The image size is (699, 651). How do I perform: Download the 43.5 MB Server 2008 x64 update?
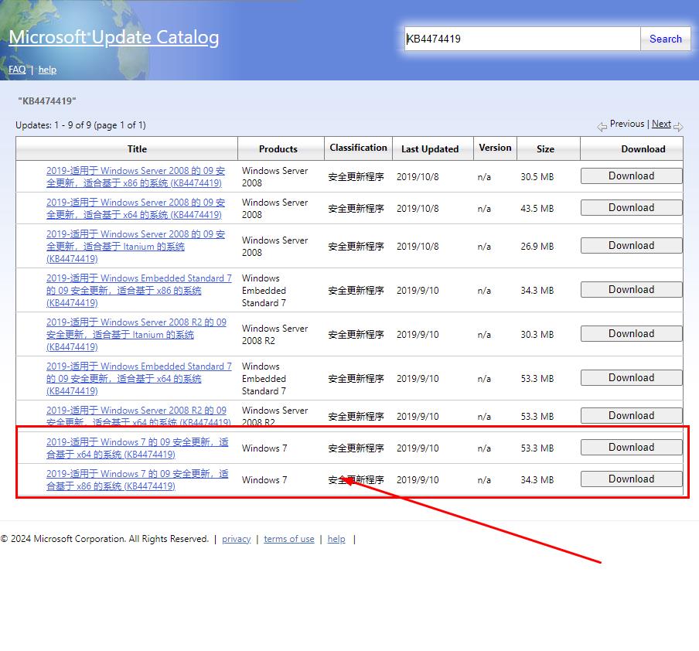pos(631,208)
